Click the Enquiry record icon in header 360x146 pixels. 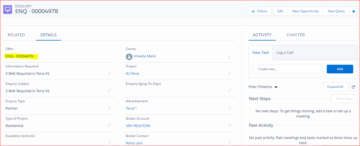point(8,10)
